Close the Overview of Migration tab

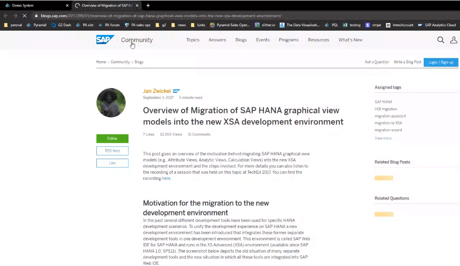(137, 6)
